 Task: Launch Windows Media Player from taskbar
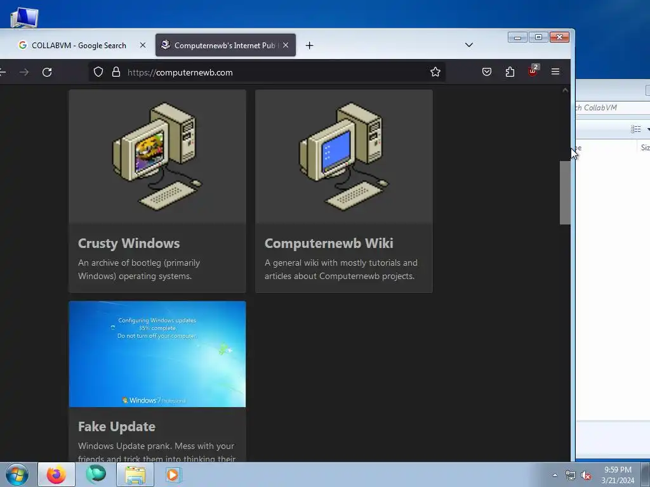pos(173,474)
